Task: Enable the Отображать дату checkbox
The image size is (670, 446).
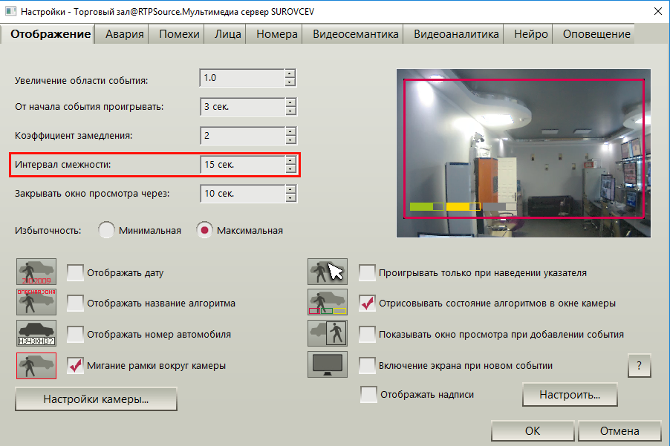Action: click(x=75, y=273)
